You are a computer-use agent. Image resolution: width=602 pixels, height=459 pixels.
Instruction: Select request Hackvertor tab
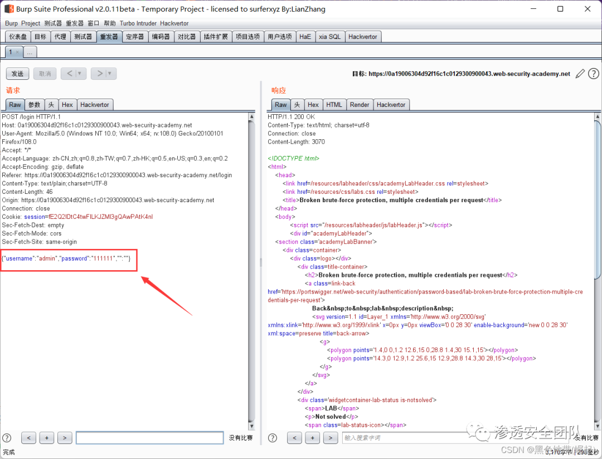tap(95, 104)
